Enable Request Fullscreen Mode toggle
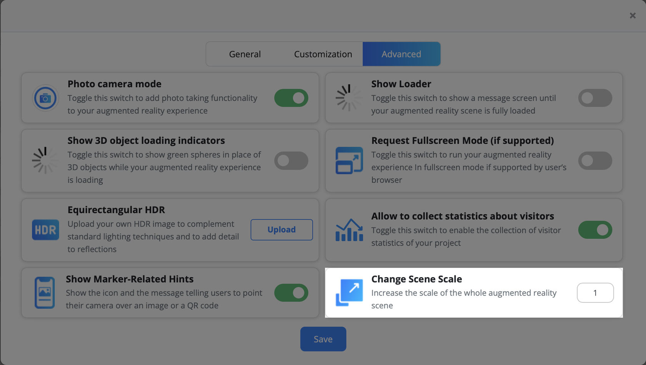Screen dimensions: 646x365 (x=595, y=160)
